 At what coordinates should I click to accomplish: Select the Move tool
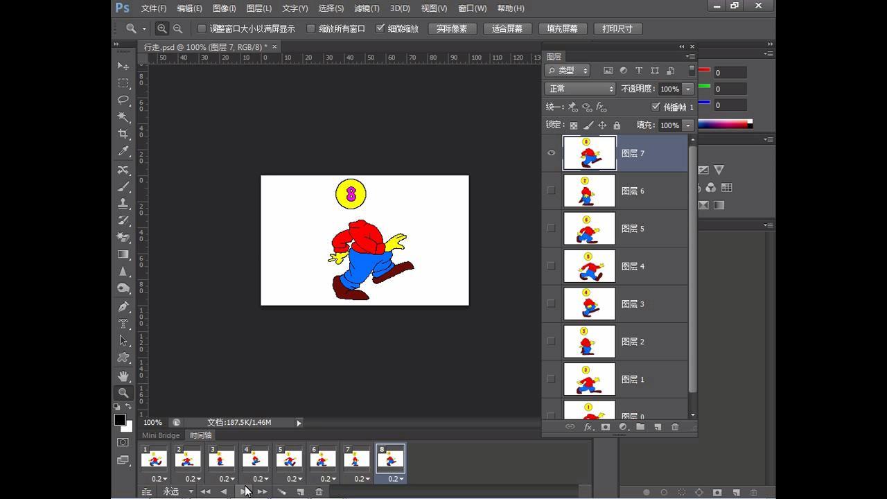(123, 66)
